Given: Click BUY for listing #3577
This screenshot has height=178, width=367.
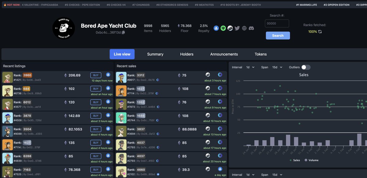Looking at the screenshot, I should point(96,102).
